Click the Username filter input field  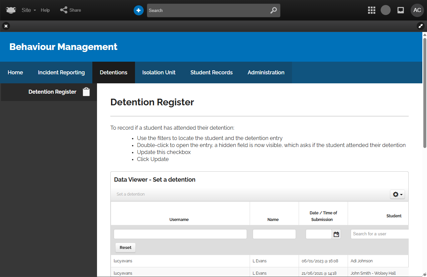coord(180,234)
